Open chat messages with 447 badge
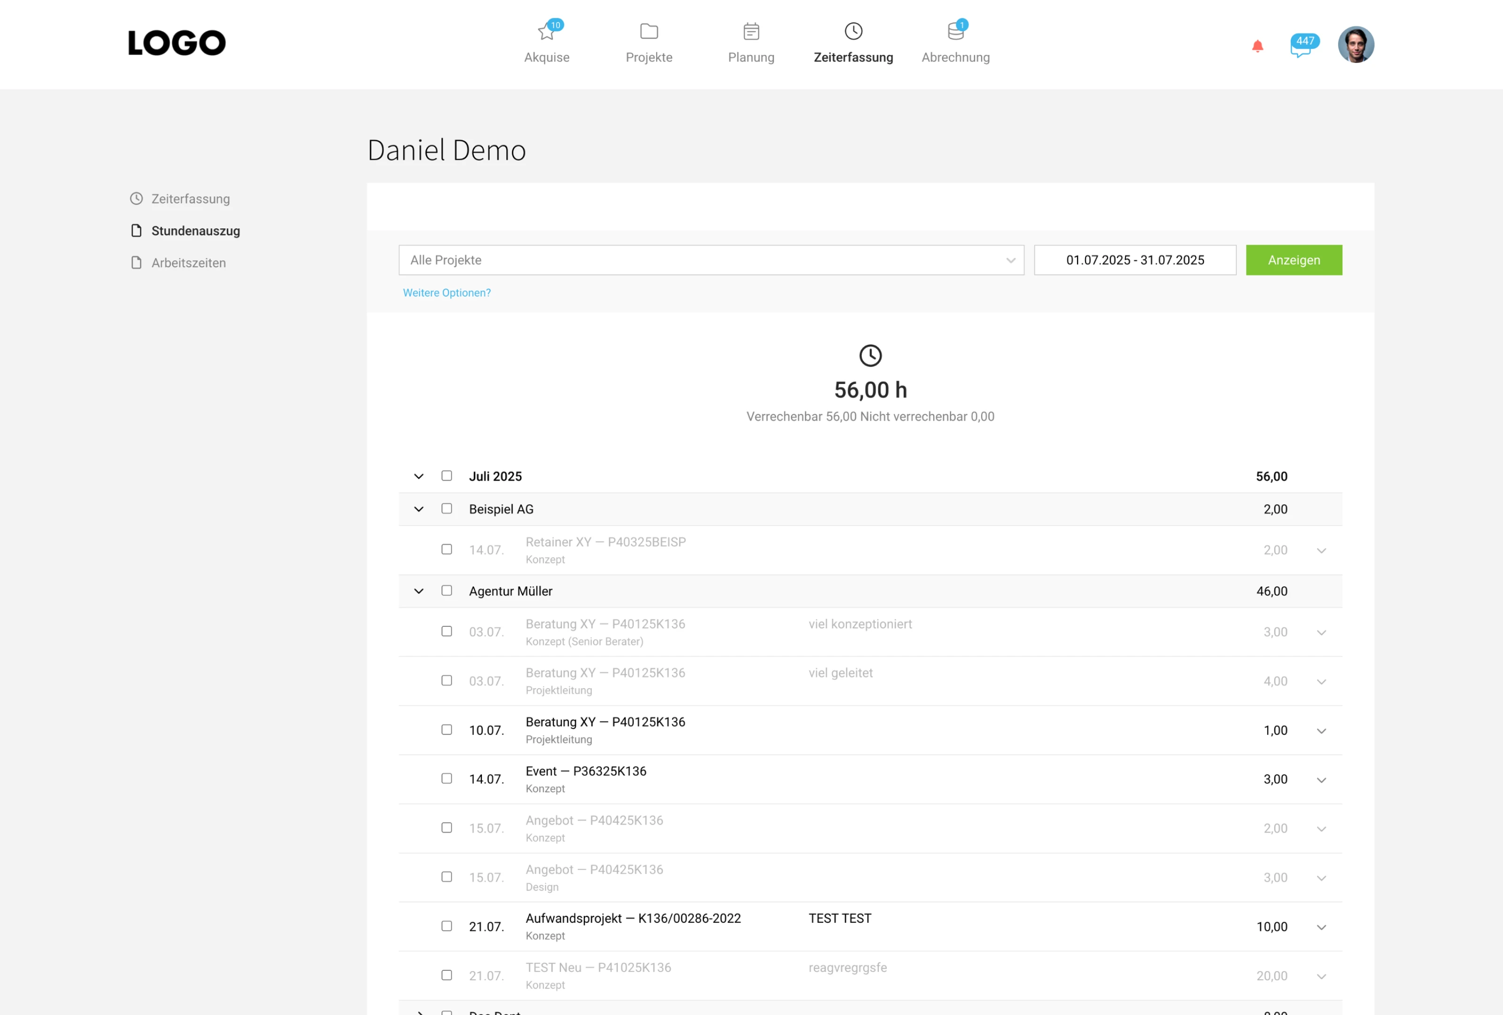The image size is (1503, 1015). coord(1301,47)
